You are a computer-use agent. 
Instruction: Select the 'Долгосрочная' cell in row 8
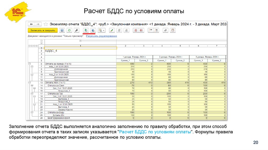81,69
